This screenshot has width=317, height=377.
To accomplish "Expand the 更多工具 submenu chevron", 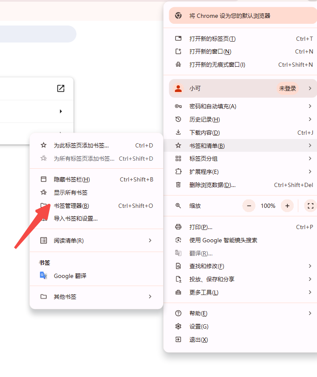I will click(x=310, y=292).
